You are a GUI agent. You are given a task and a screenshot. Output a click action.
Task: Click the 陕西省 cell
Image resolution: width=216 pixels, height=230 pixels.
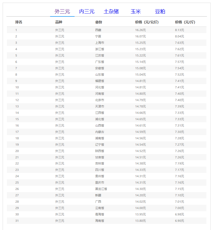(100, 151)
